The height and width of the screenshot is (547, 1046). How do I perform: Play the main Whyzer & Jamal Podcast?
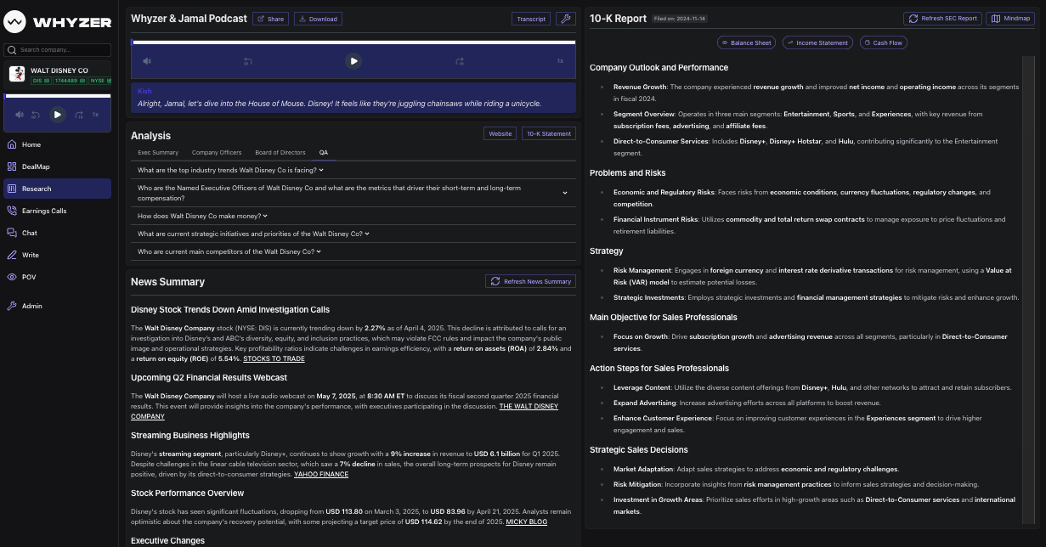click(x=353, y=61)
